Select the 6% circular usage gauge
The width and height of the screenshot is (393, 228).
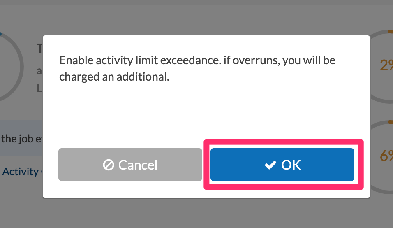[381, 157]
